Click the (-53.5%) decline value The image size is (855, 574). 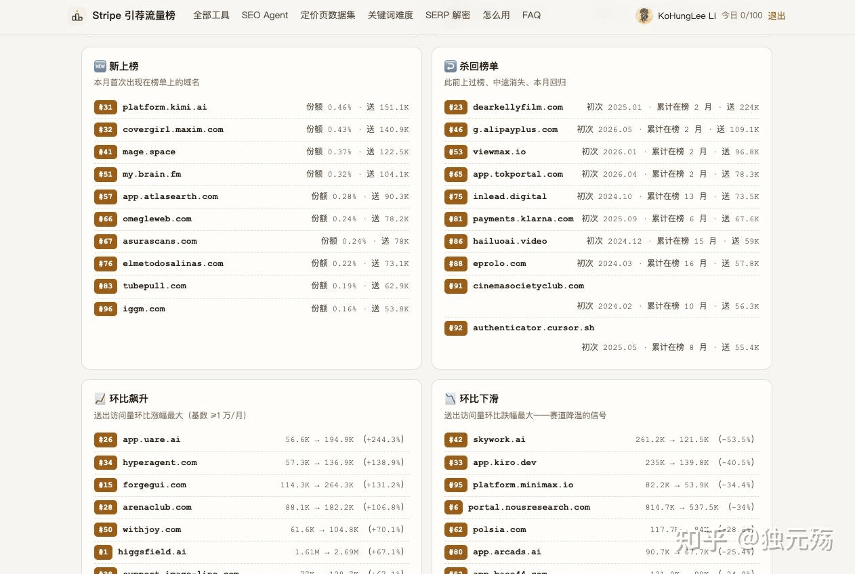736,439
